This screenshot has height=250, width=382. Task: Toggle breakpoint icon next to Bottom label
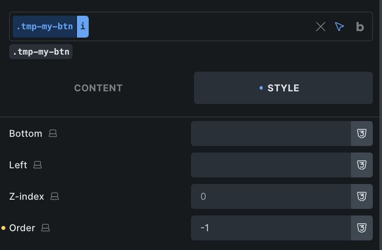point(52,133)
